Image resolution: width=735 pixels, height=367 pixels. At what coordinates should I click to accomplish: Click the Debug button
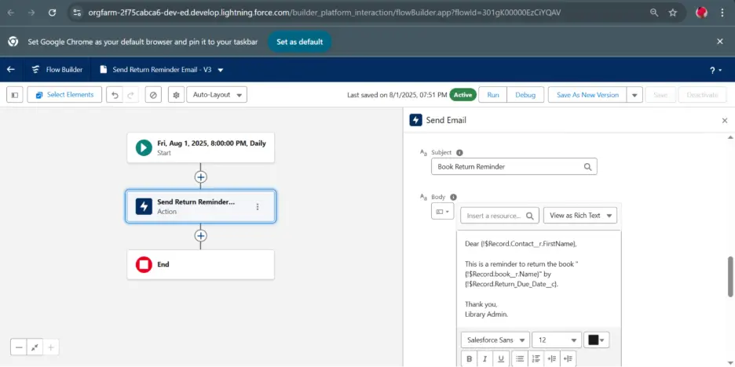pyautogui.click(x=525, y=95)
